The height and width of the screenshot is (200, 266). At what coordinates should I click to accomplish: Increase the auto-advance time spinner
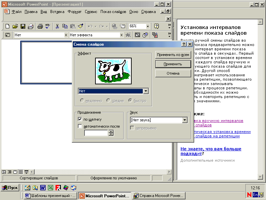111,131
